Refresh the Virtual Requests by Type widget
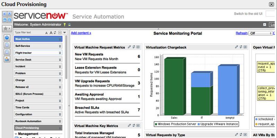277x138 pixels. (241, 135)
